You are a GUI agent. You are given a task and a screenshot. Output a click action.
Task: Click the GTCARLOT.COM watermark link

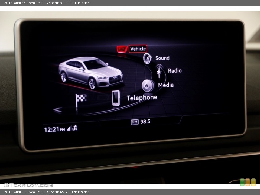pos(28,185)
